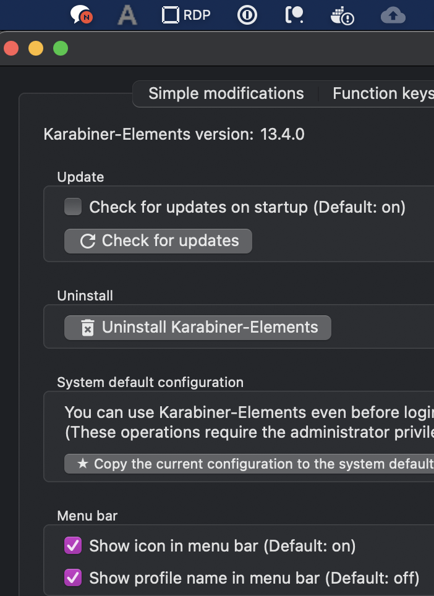The image size is (434, 596).
Task: Disable Show icon in menu bar checkbox
Action: click(x=73, y=545)
